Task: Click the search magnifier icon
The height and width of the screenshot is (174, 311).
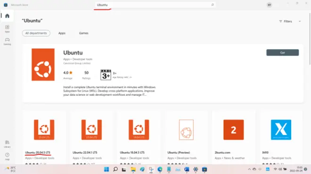Action: tap(213, 5)
